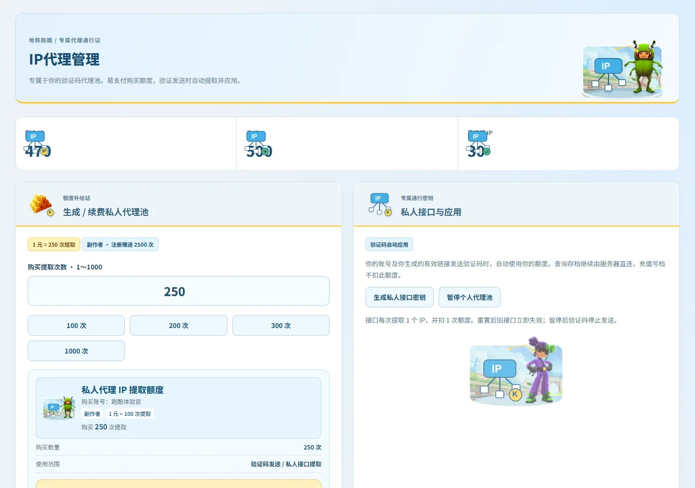The image size is (695, 488).
Task: Click 生成私人接口密钥 button
Action: pyautogui.click(x=400, y=297)
